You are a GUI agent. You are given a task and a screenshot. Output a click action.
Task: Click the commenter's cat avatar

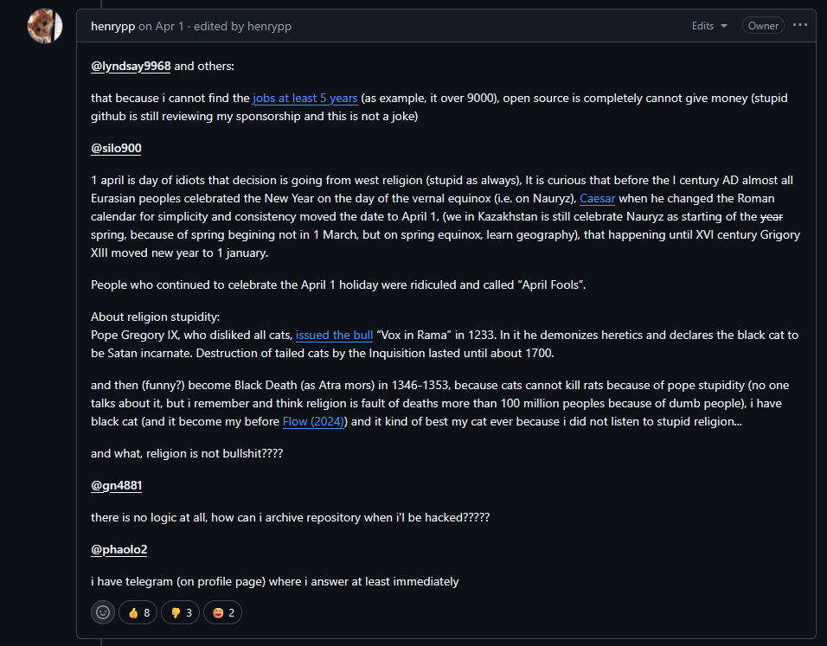click(x=43, y=26)
